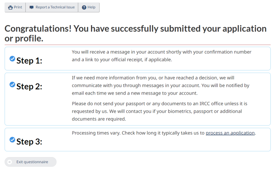Click the blue checkmark beside Step 1
This screenshot has width=276, height=169.
click(12, 59)
